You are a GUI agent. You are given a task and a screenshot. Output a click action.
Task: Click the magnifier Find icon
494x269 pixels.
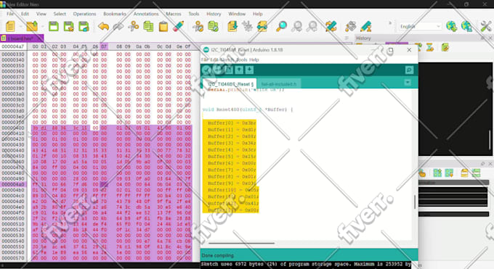pos(281,26)
